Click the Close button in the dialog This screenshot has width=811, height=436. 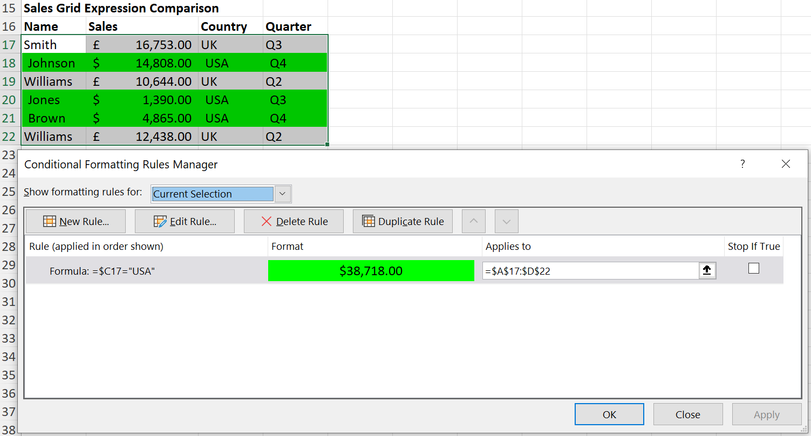(x=688, y=414)
